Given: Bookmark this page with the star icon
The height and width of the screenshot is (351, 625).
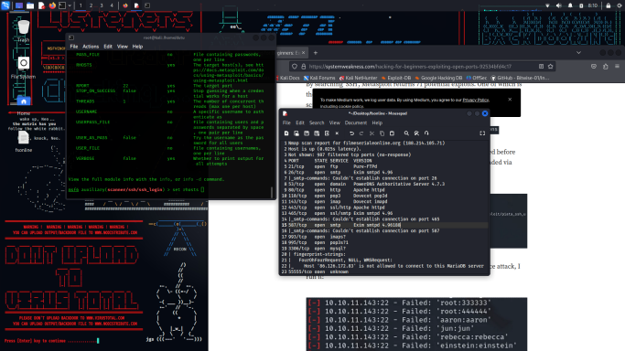Looking at the screenshot, I should coord(551,67).
